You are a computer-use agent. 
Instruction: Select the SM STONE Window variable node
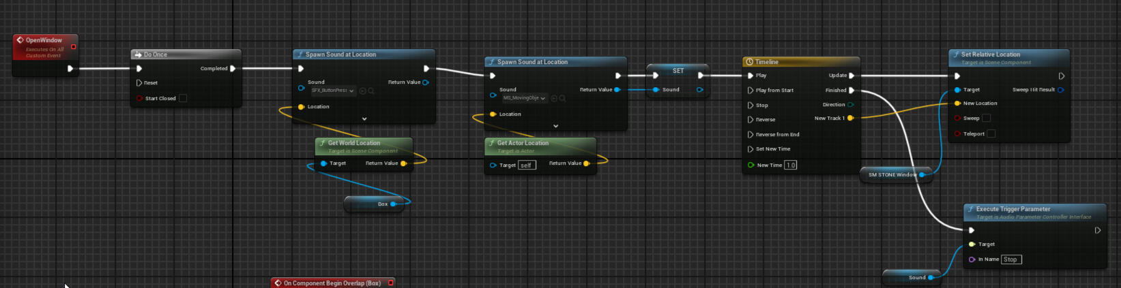892,175
